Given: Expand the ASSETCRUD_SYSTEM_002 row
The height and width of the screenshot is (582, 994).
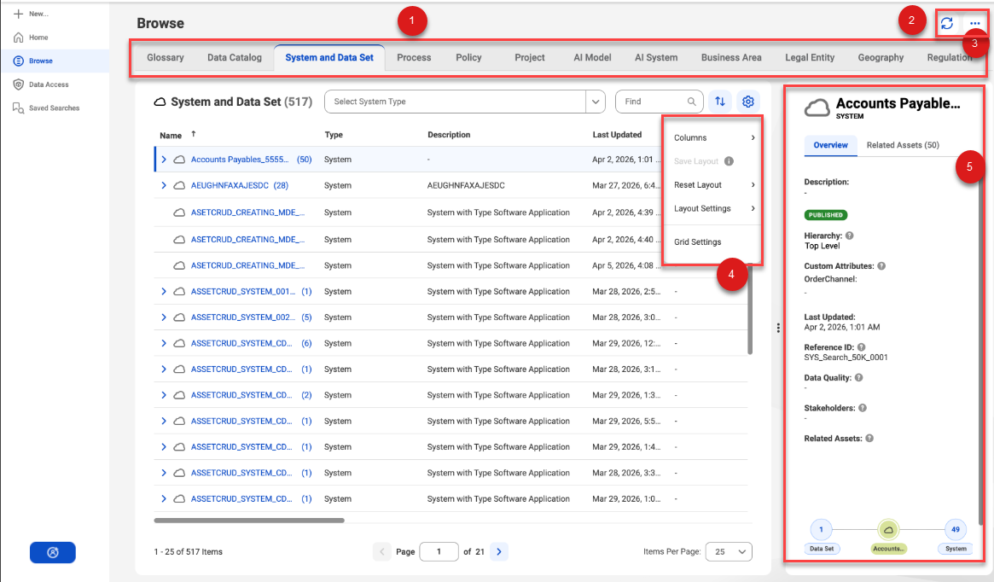Looking at the screenshot, I should [x=164, y=317].
